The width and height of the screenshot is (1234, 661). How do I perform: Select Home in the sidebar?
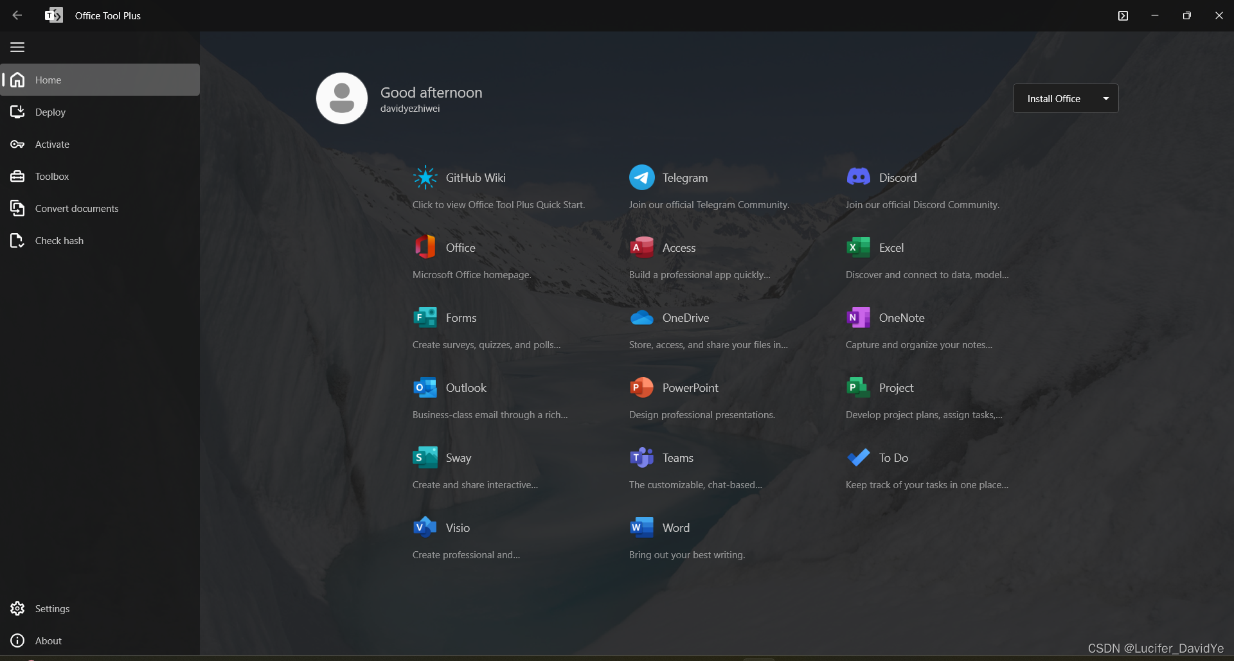coord(100,80)
